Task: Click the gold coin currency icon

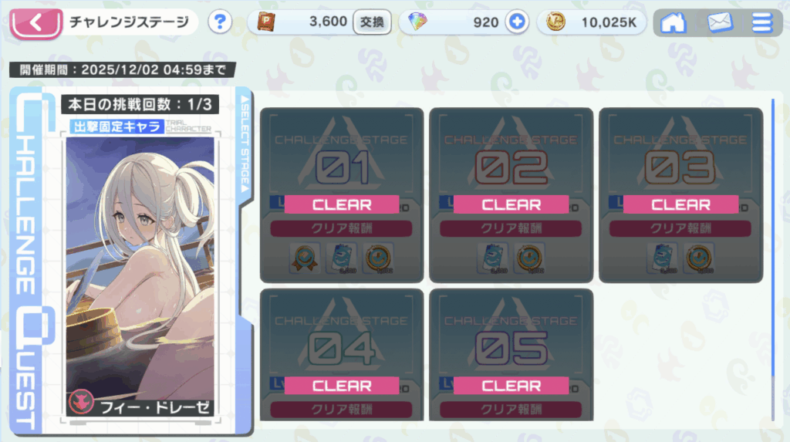Action: (x=555, y=22)
